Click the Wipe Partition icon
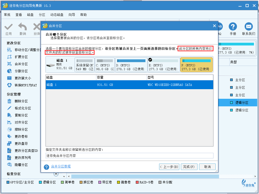The image size is (259, 194). (9, 129)
